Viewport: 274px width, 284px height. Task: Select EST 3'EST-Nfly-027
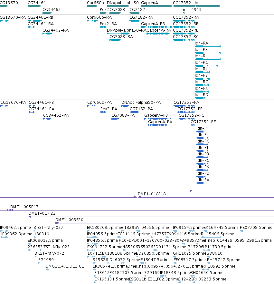[x=49, y=228]
